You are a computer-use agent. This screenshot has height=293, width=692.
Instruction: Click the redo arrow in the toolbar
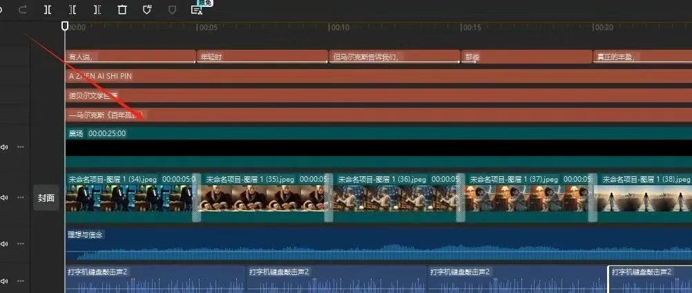coord(22,9)
